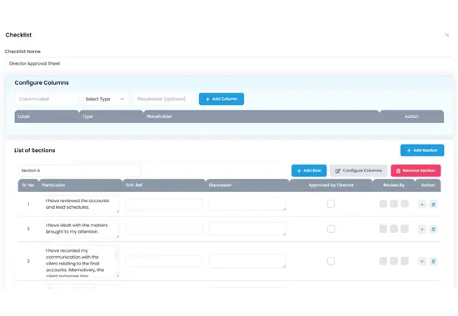Edit 'reviewed the accounts and lead schedules' text
The width and height of the screenshot is (458, 316).
[81, 204]
